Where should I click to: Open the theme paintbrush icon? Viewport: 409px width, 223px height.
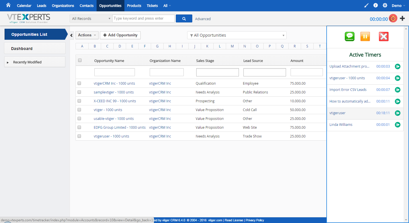[x=366, y=5]
